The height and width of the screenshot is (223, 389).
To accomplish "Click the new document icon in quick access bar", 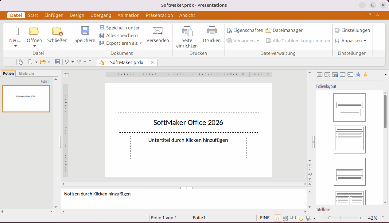I will click(30, 62).
